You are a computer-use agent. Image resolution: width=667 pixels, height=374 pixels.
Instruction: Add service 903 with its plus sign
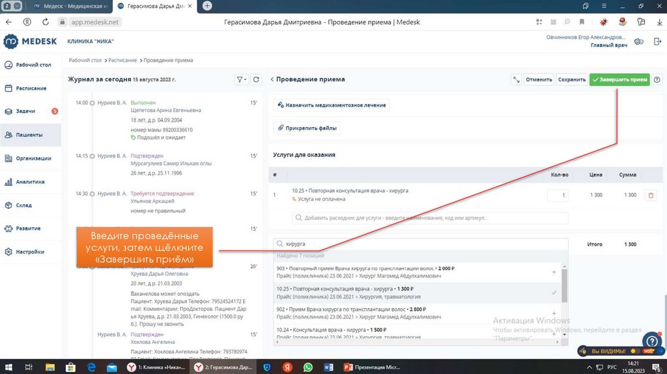click(554, 272)
